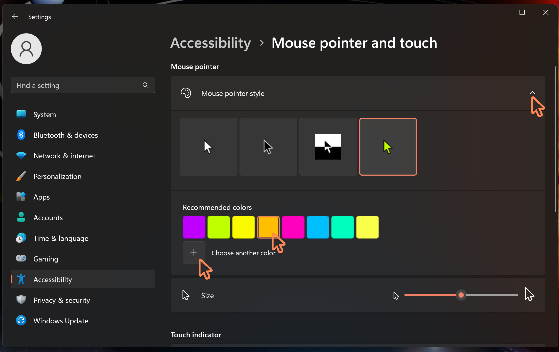Open Apps settings

41,197
